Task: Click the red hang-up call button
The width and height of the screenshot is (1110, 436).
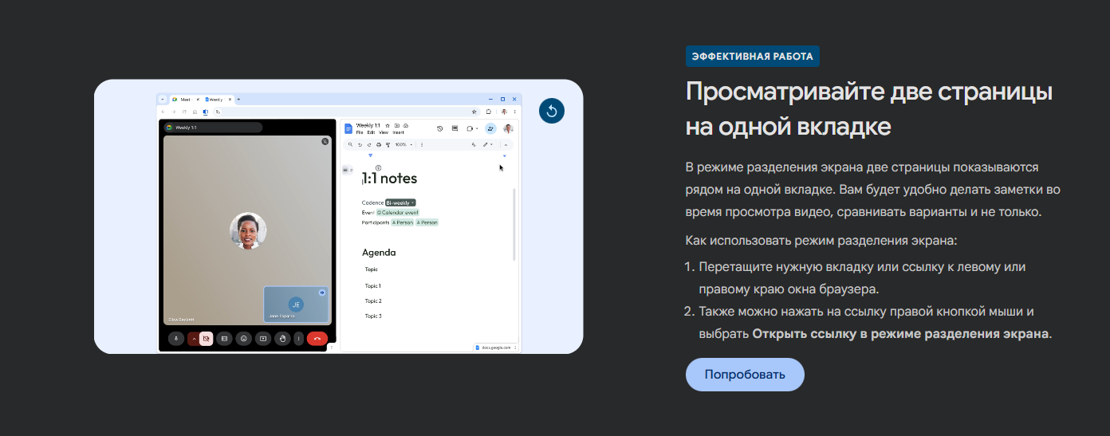Action: (x=317, y=339)
